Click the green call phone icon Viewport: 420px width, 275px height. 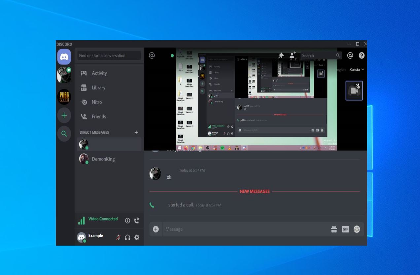point(152,205)
